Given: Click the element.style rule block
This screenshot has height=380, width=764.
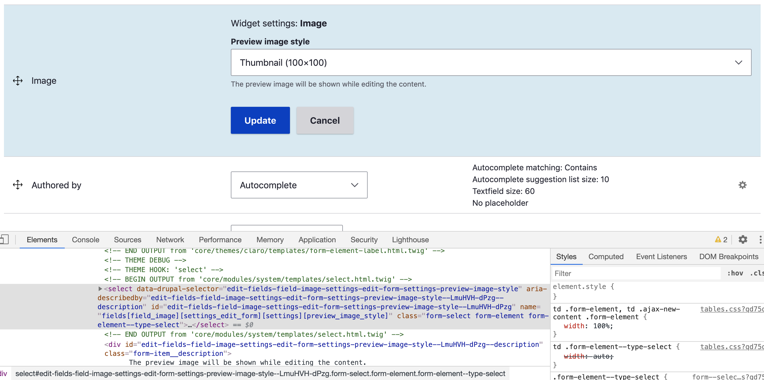Looking at the screenshot, I should tap(657, 291).
